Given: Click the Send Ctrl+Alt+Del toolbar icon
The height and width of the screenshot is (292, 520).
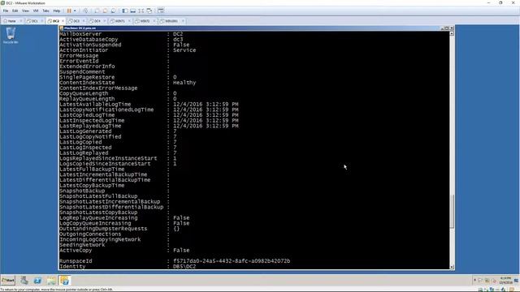Looking at the screenshot, I should (86, 11).
